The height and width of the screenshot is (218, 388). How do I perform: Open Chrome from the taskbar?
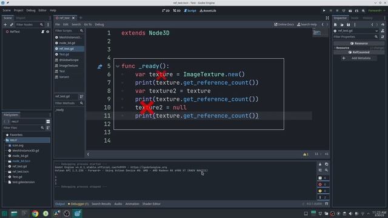pyautogui.click(x=35, y=214)
